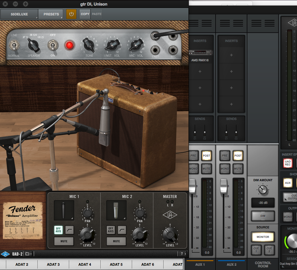Select CUE 1 source
297x270 pixels.
pos(256,250)
